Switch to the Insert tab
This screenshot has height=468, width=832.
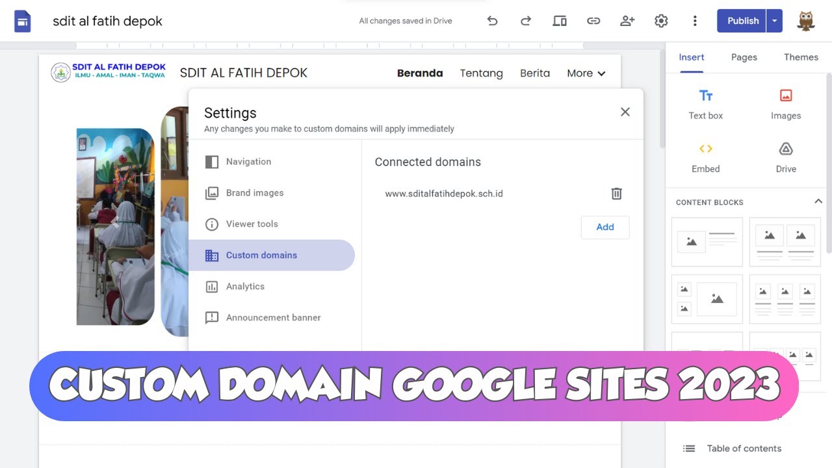point(692,57)
